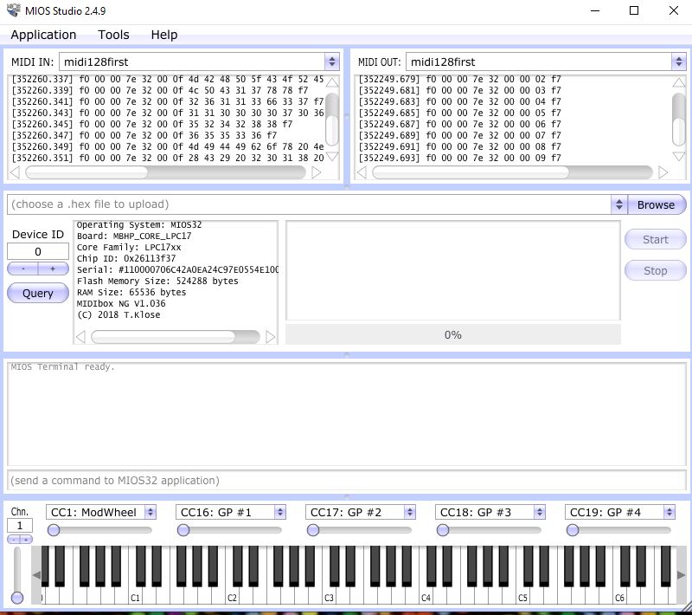This screenshot has height=615, width=692.
Task: Click the MIDI OUT monitor scroll-left arrow
Action: pos(362,172)
